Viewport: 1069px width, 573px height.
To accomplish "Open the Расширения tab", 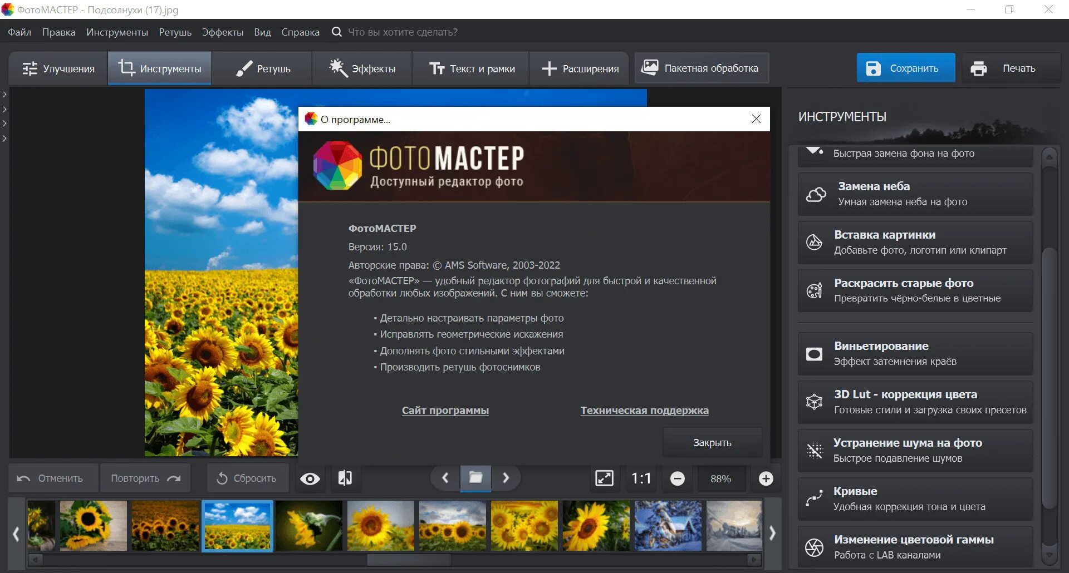I will point(580,68).
